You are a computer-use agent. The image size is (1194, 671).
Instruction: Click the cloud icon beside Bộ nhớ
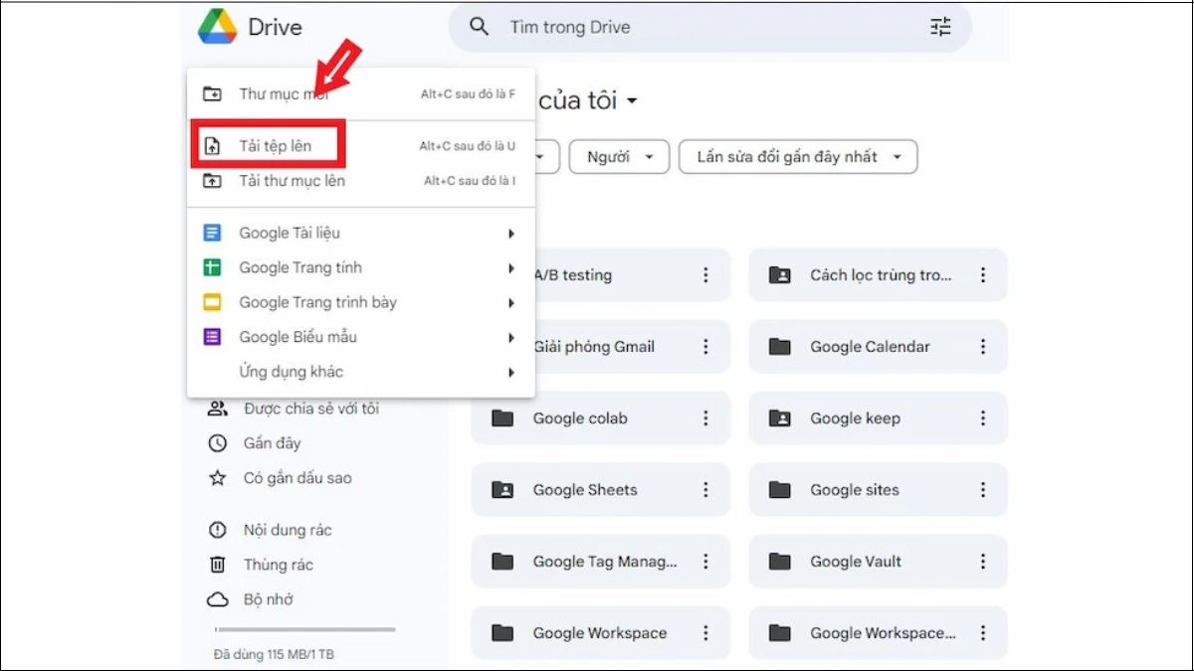(x=217, y=599)
